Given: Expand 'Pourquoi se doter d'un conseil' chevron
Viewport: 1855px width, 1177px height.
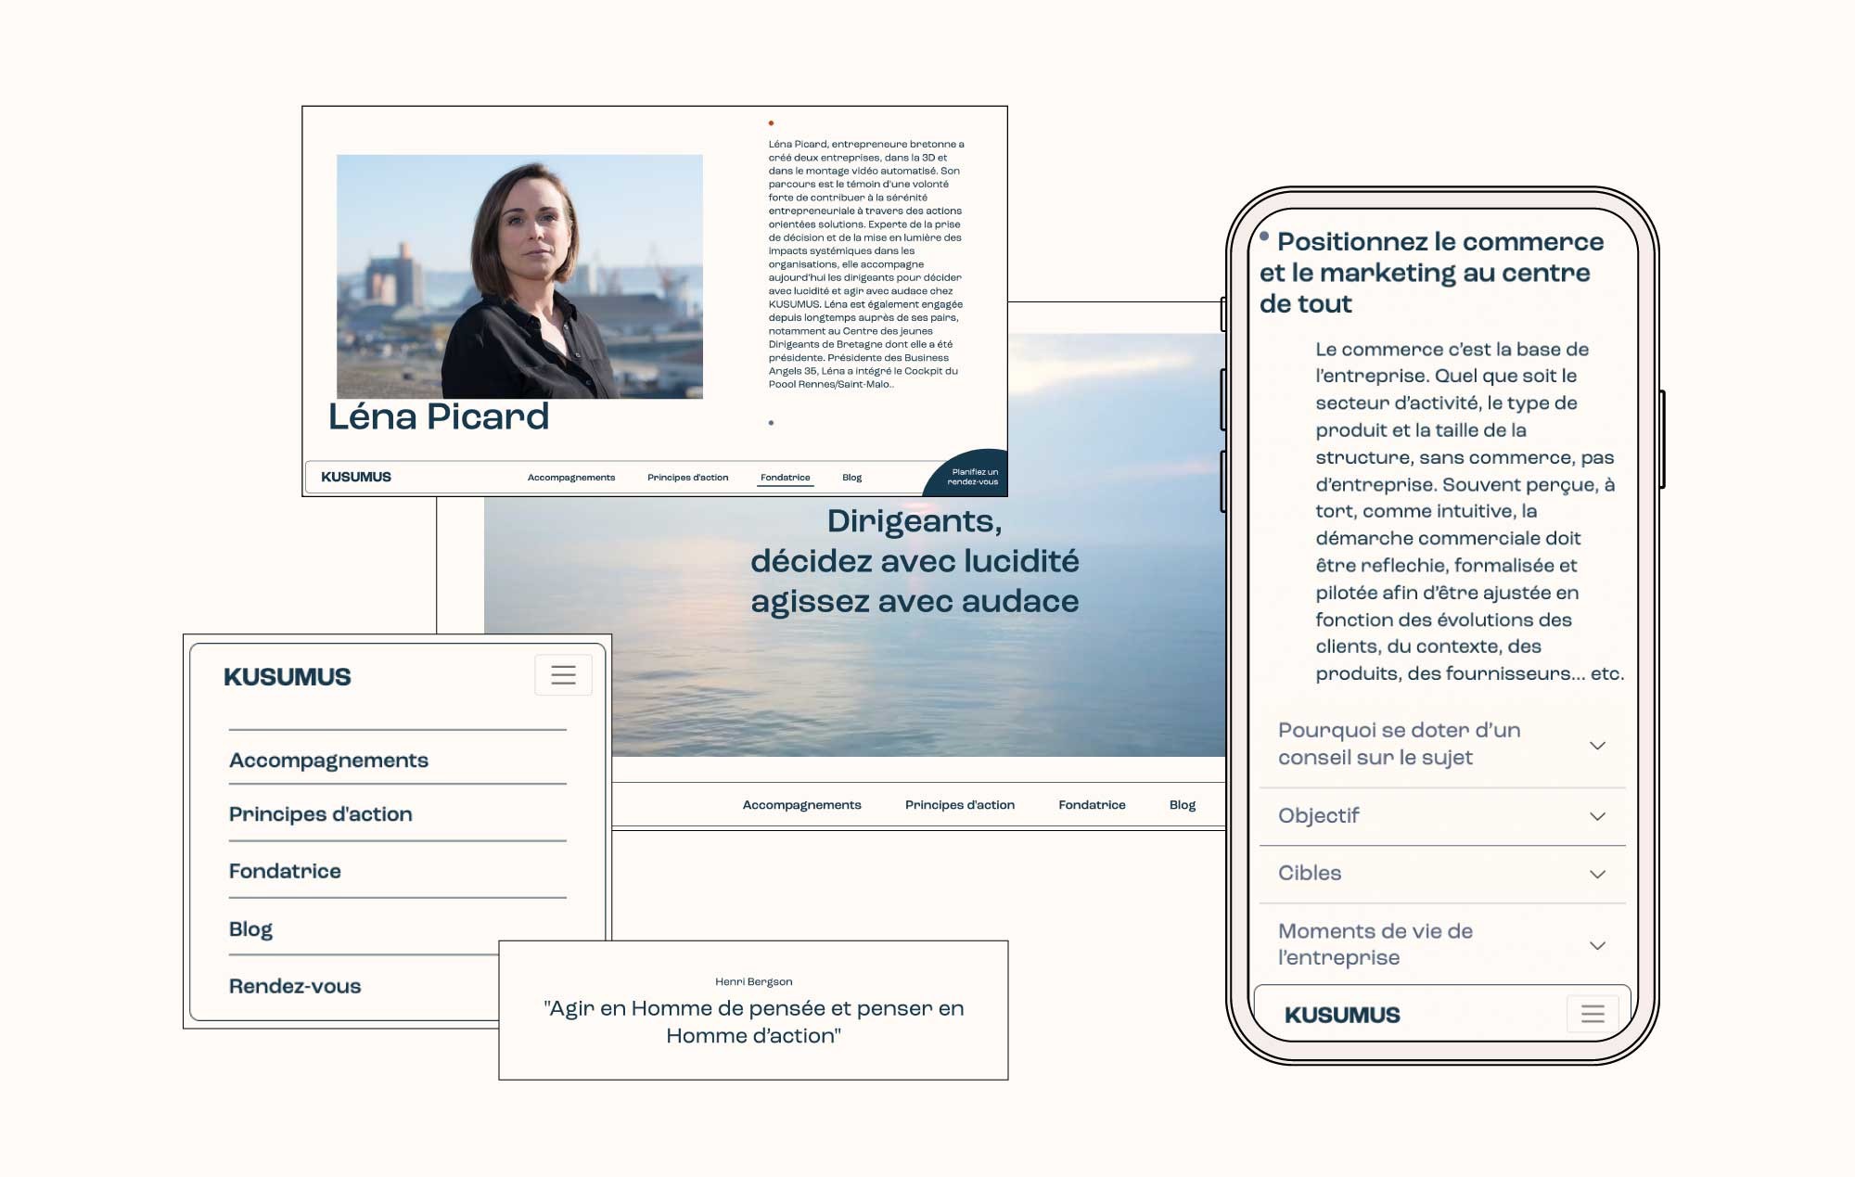Looking at the screenshot, I should coord(1597,746).
